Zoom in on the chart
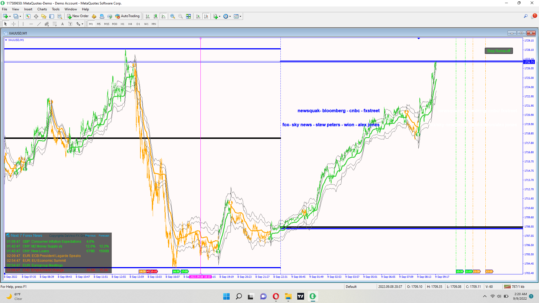Viewport: 539px width, 303px height. point(173,16)
